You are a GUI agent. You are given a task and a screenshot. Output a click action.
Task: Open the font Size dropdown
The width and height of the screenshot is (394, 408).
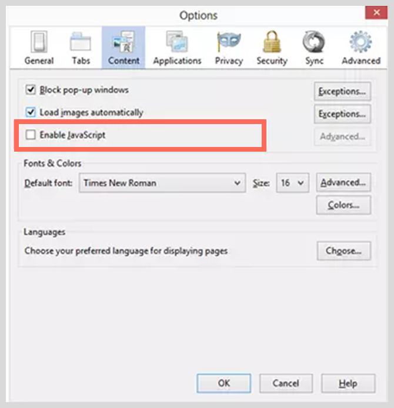click(293, 183)
